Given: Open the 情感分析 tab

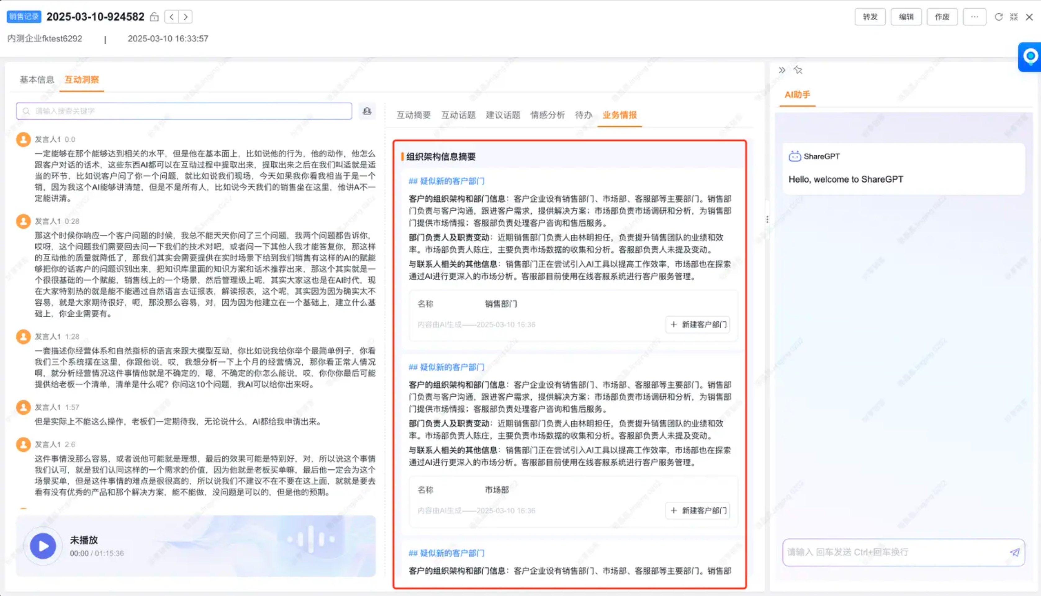Looking at the screenshot, I should pos(547,115).
